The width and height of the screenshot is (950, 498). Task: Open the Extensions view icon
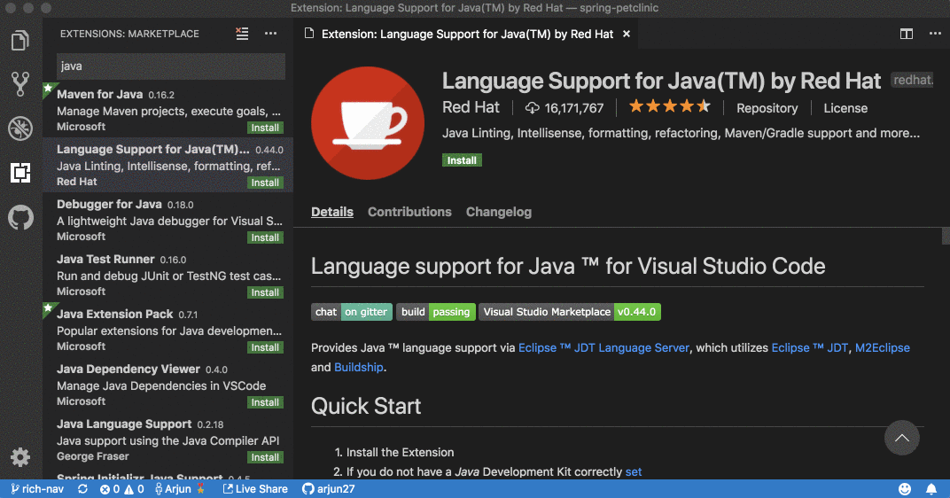20,173
